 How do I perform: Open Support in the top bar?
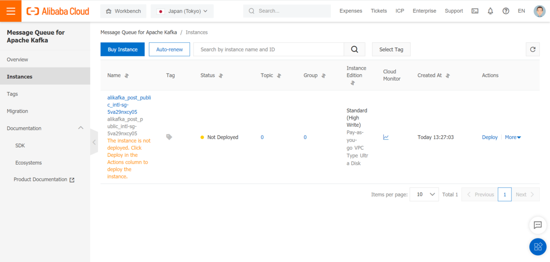pos(454,11)
